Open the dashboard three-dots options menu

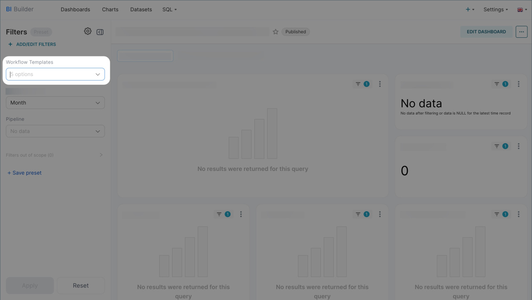pyautogui.click(x=521, y=32)
